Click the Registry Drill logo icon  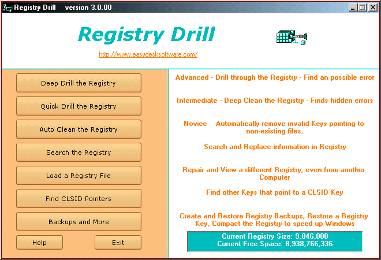pyautogui.click(x=292, y=37)
